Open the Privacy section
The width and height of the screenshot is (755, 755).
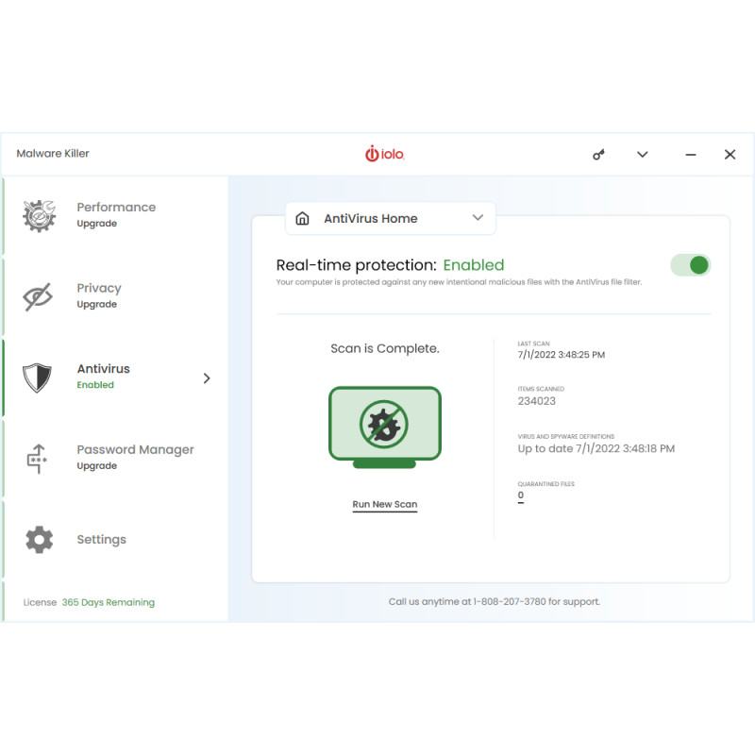click(x=114, y=296)
